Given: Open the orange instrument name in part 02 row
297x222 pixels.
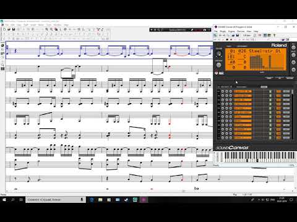Looking at the screenshot, I should click(243, 96).
